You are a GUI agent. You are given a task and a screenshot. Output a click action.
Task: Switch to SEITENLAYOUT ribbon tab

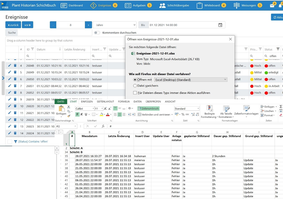pos(105,102)
